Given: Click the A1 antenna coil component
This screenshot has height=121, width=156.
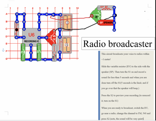Looking at the screenshot, I should 106,8.
